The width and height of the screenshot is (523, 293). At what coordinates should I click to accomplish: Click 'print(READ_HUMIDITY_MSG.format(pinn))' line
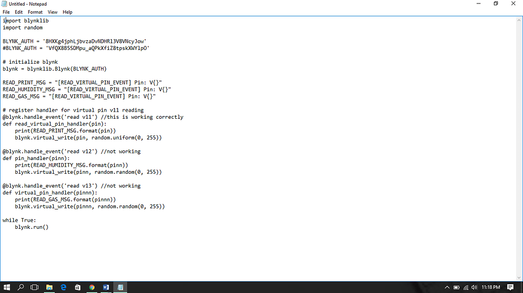72,165
